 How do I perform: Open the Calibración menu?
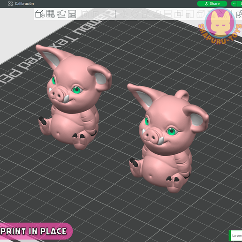[24, 4]
